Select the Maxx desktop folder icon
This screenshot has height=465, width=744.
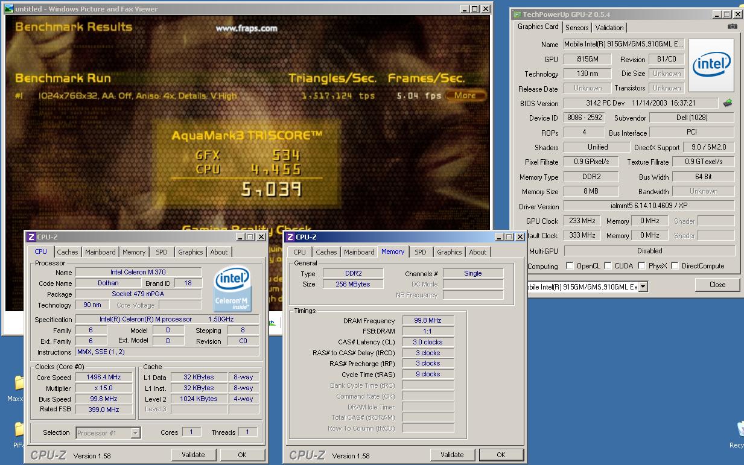(x=19, y=382)
